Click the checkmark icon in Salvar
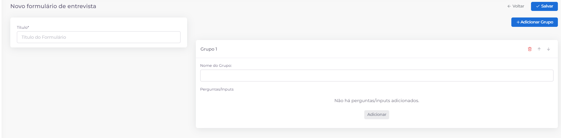Image resolution: width=561 pixels, height=138 pixels. [x=538, y=6]
